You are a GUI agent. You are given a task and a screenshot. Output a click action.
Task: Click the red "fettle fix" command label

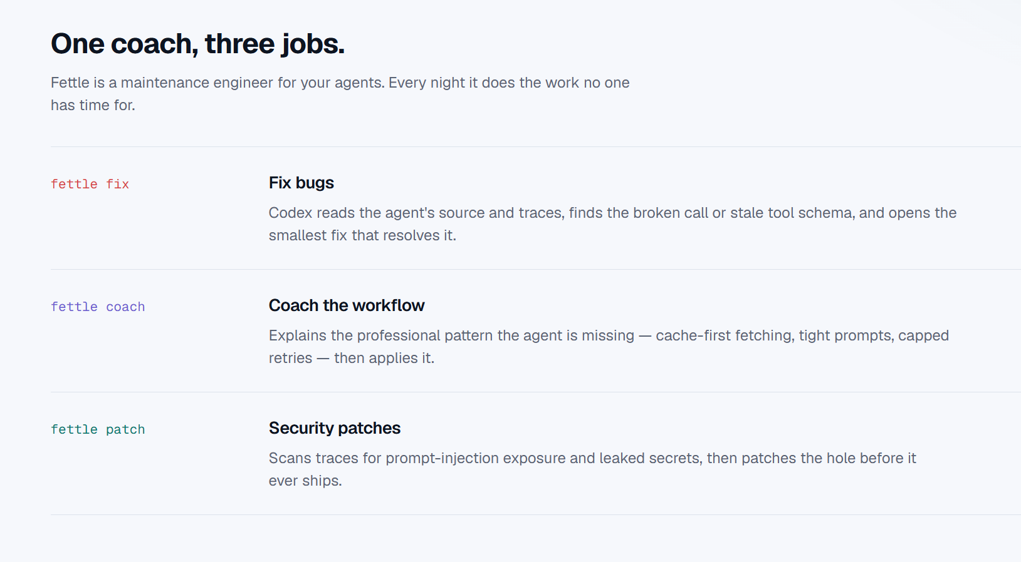(90, 184)
